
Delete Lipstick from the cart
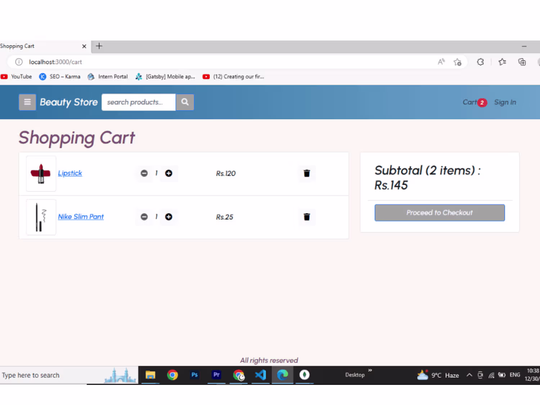click(307, 174)
